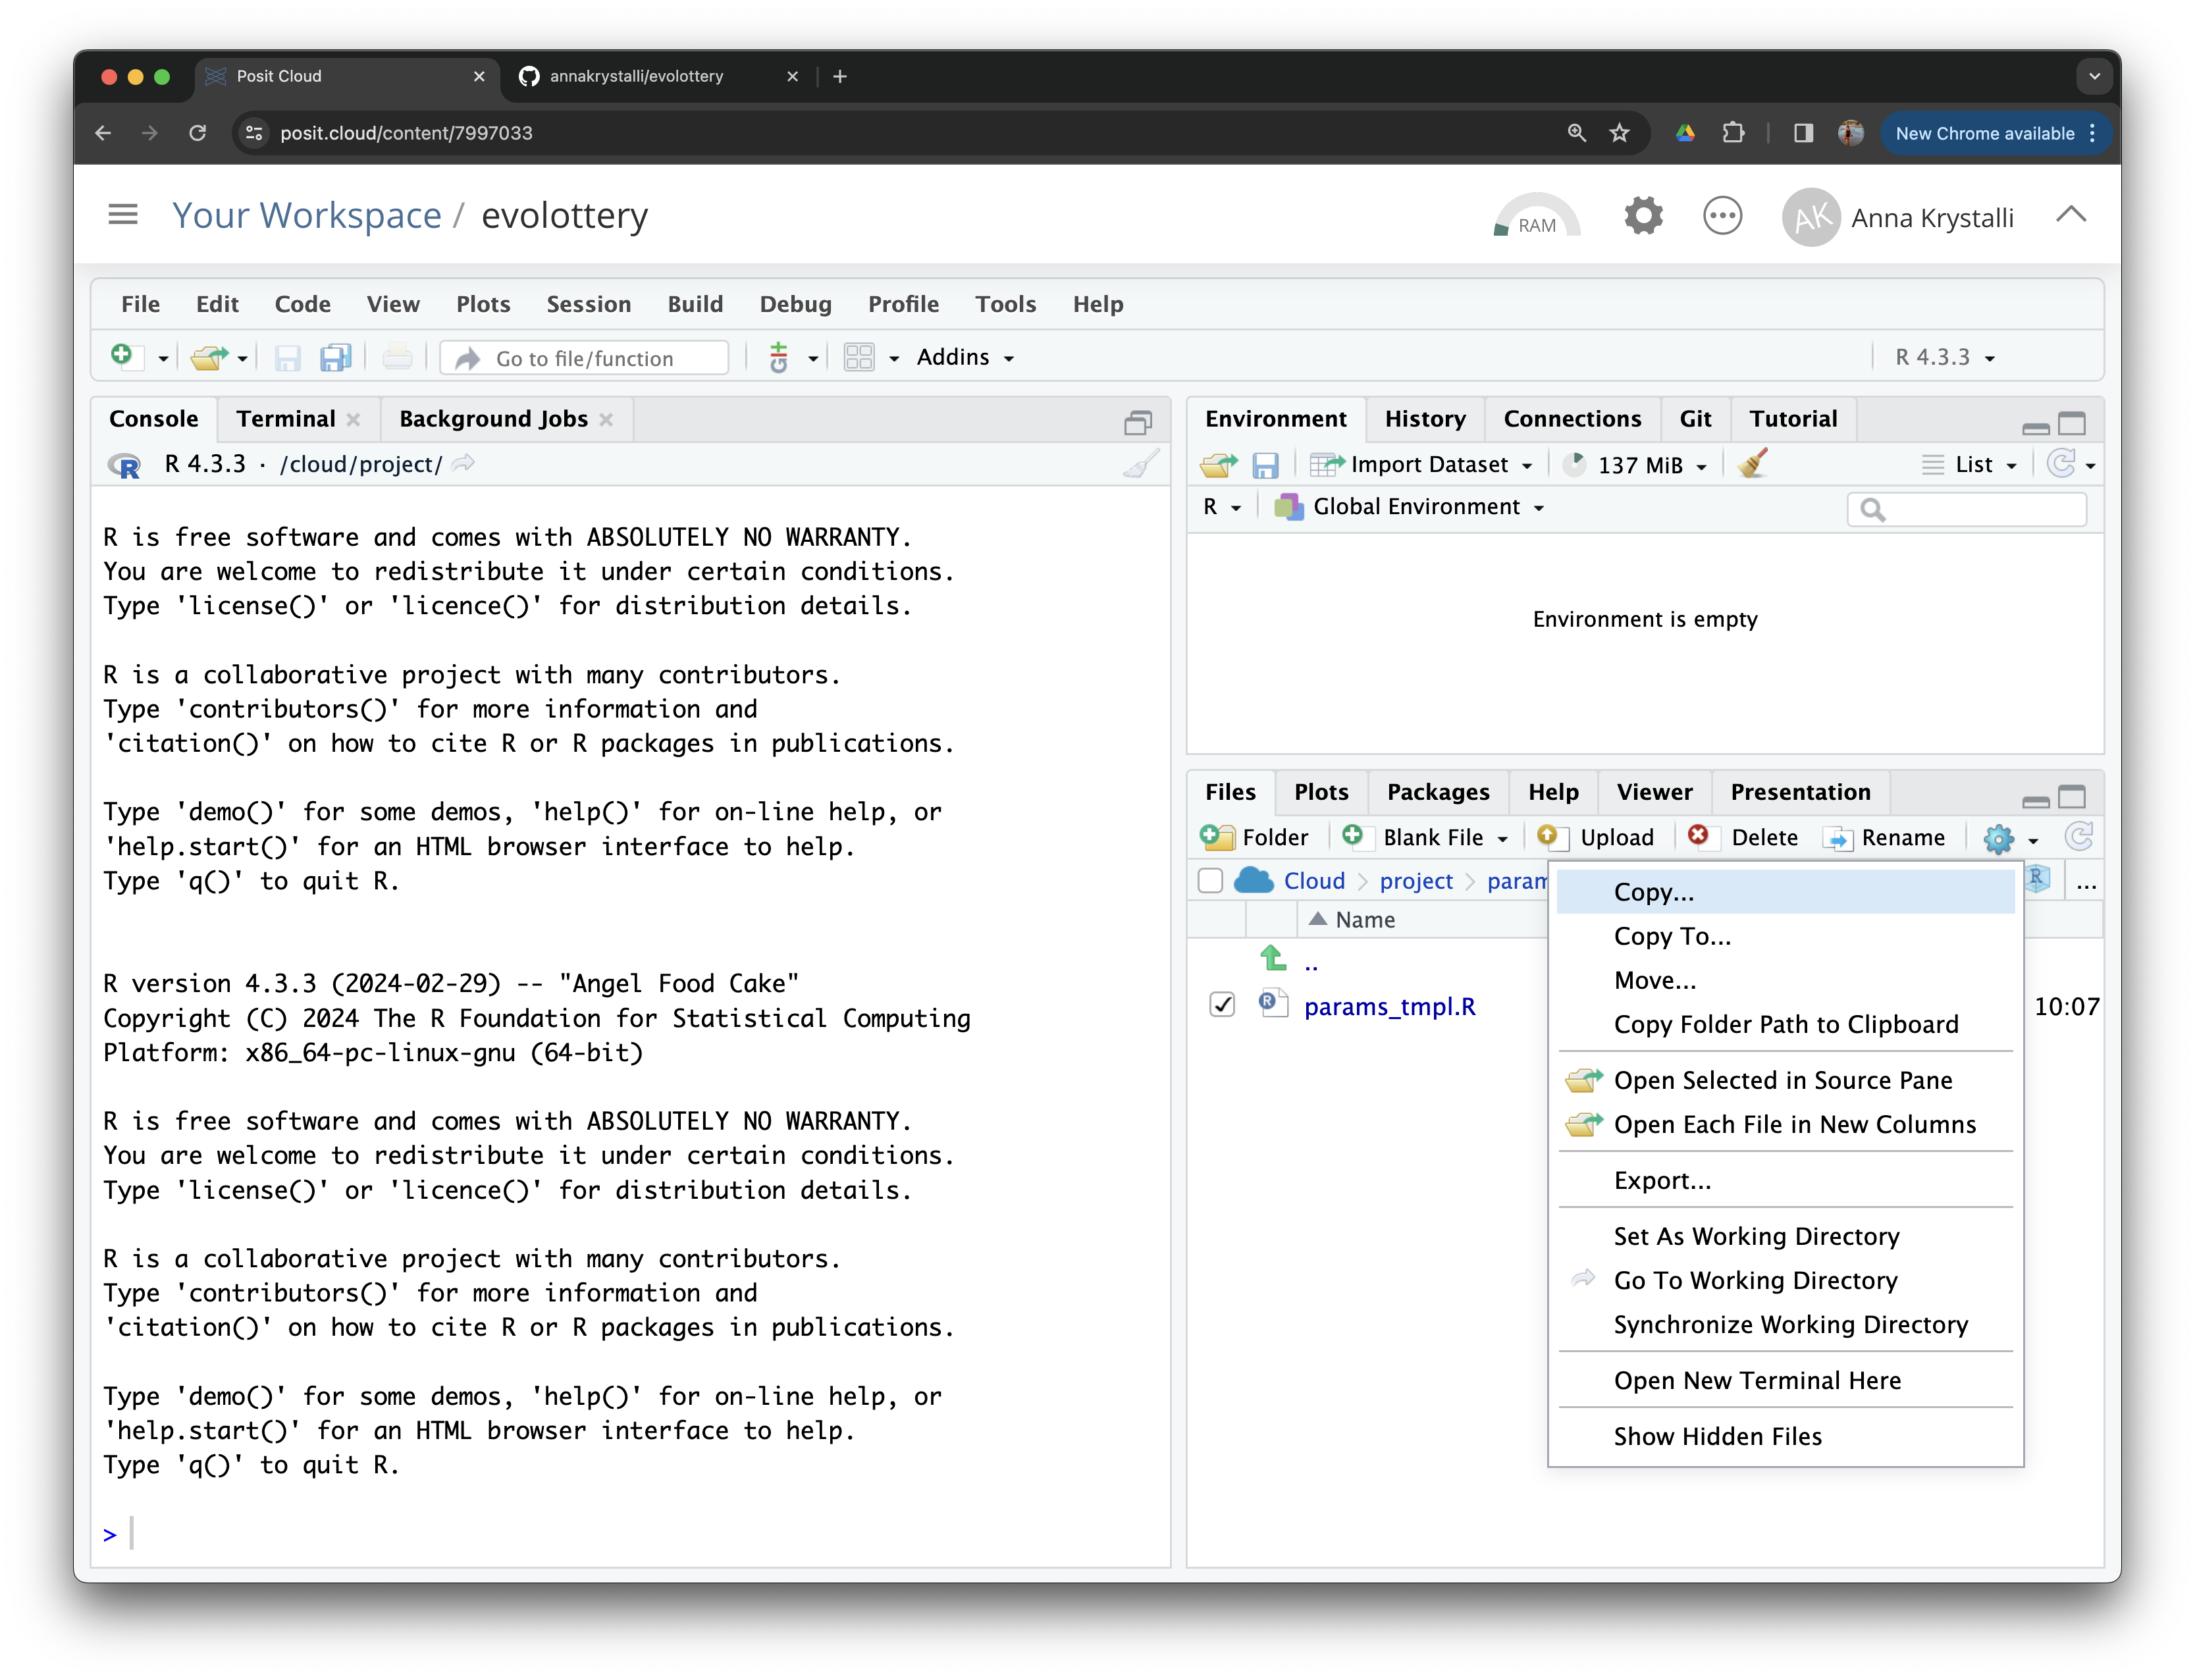This screenshot has height=1680, width=2195.
Task: Expand the Addins dropdown
Action: point(965,357)
